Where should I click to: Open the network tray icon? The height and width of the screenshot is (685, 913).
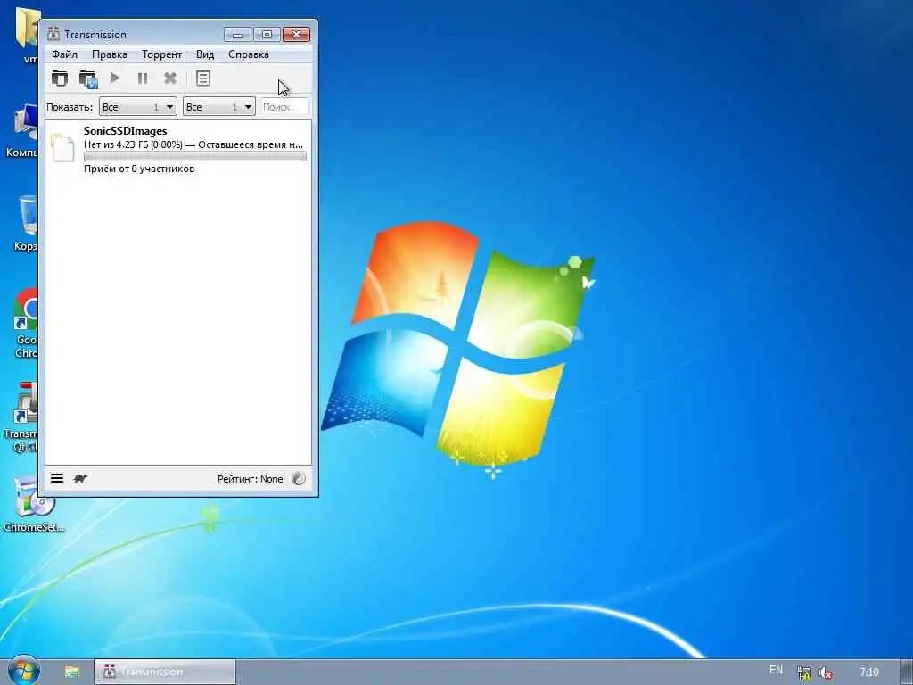[x=804, y=673]
